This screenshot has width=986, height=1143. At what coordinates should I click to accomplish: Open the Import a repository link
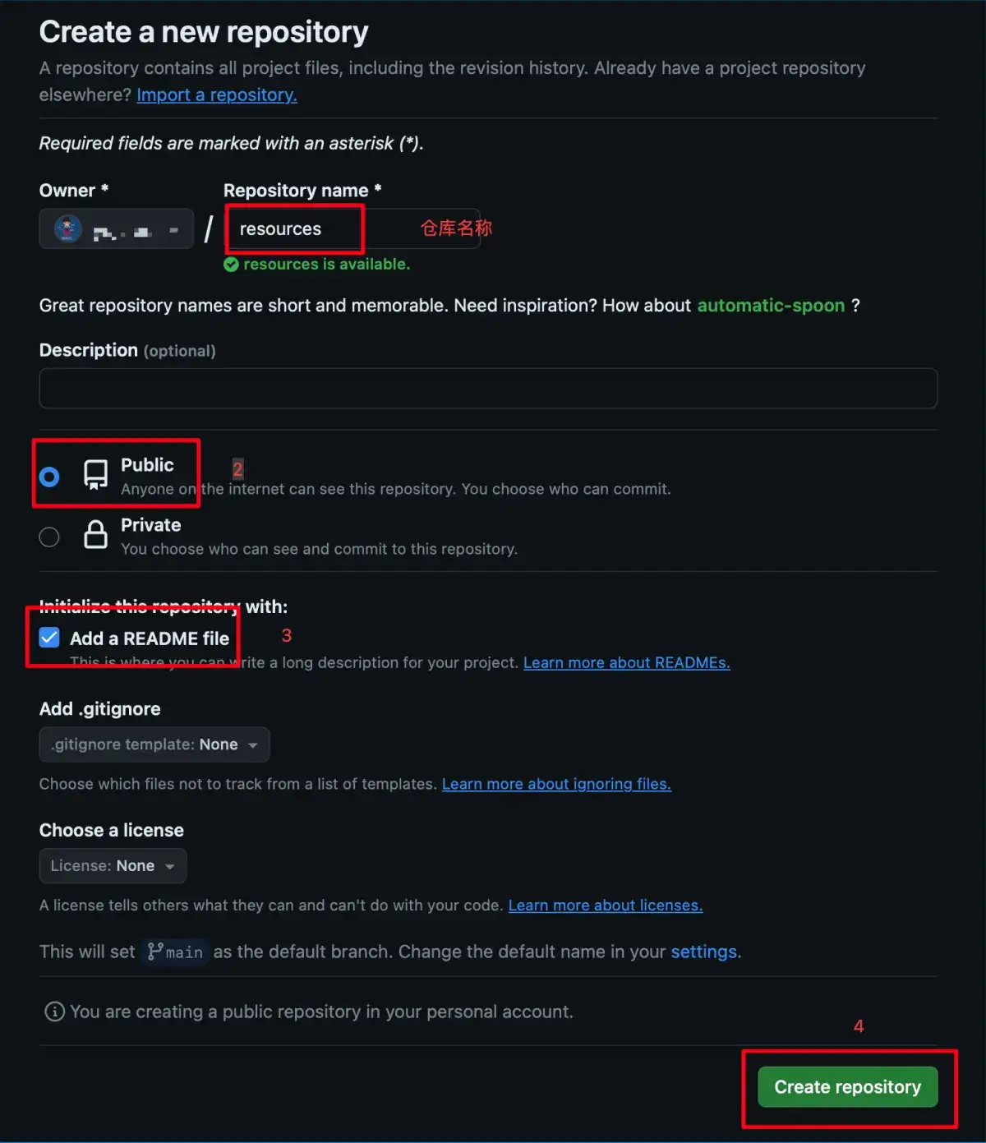[216, 94]
